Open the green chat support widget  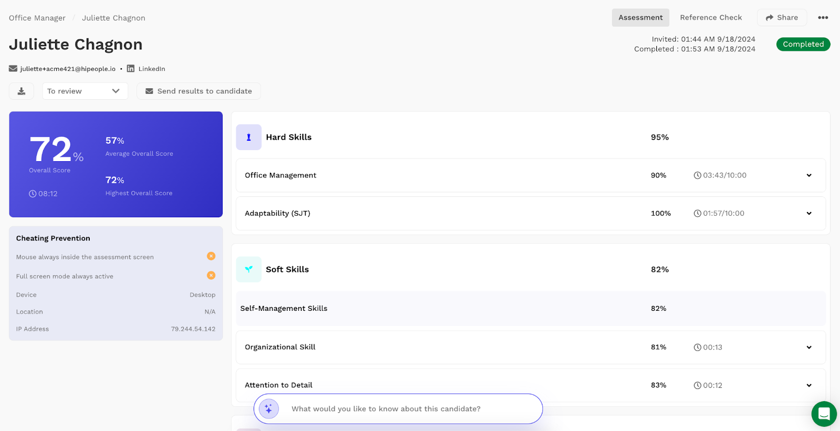pyautogui.click(x=824, y=414)
